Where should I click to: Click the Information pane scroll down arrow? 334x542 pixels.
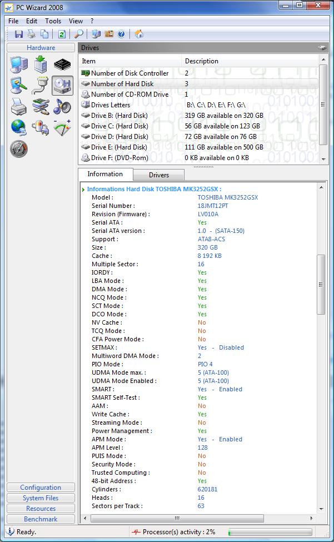[x=321, y=509]
